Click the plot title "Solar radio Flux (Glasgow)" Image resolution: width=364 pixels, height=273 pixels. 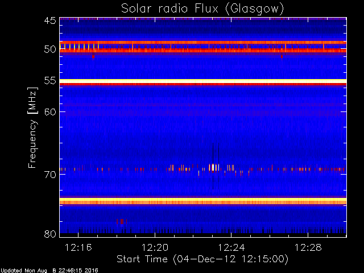(202, 9)
